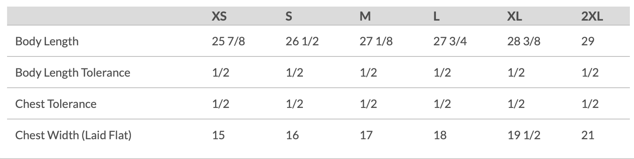Select the 15 chest width cell

[x=218, y=135]
